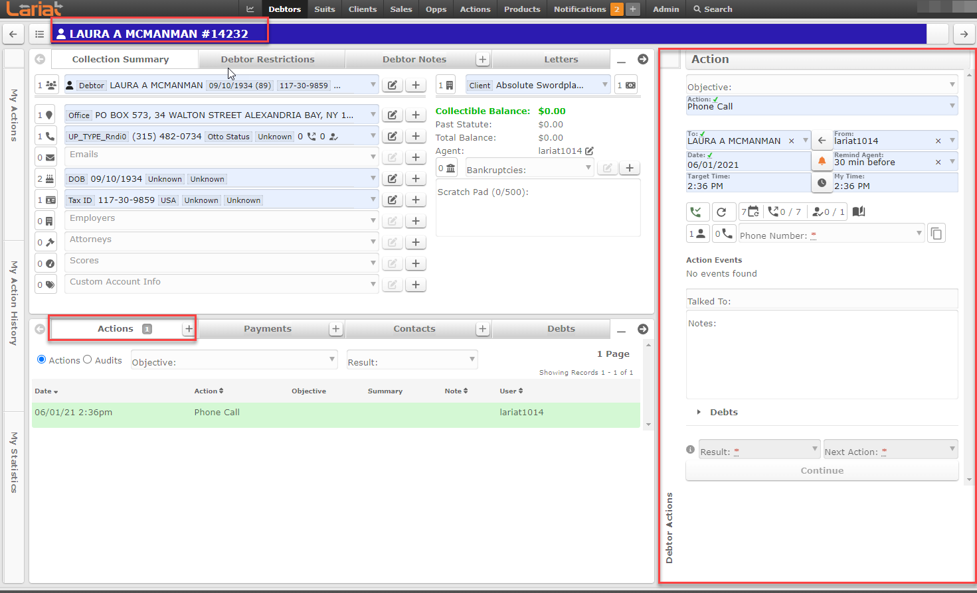Click into the Scratch Pad text area
The width and height of the screenshot is (977, 593).
(x=537, y=214)
